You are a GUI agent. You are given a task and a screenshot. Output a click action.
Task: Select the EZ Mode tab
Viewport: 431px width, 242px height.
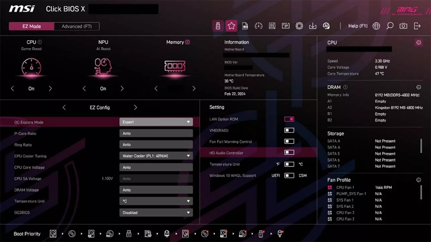click(x=31, y=26)
